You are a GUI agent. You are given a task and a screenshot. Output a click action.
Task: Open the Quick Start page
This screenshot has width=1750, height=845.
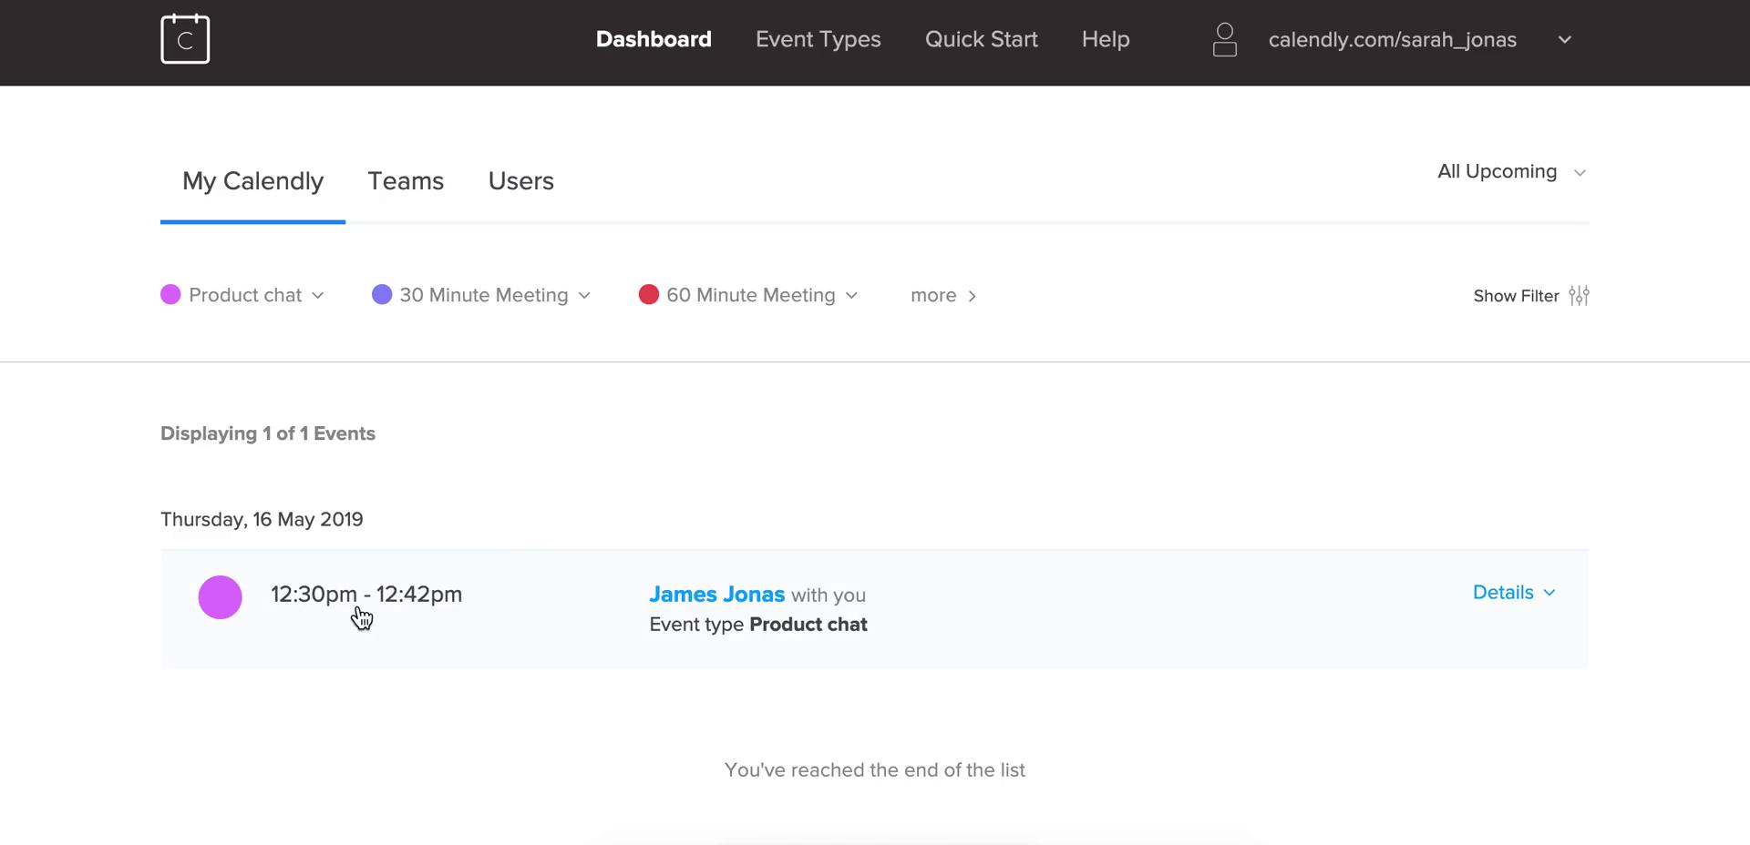click(981, 39)
